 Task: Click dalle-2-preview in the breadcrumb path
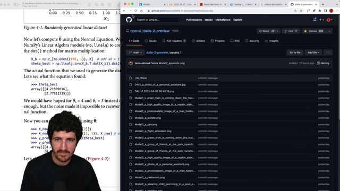click(157, 53)
